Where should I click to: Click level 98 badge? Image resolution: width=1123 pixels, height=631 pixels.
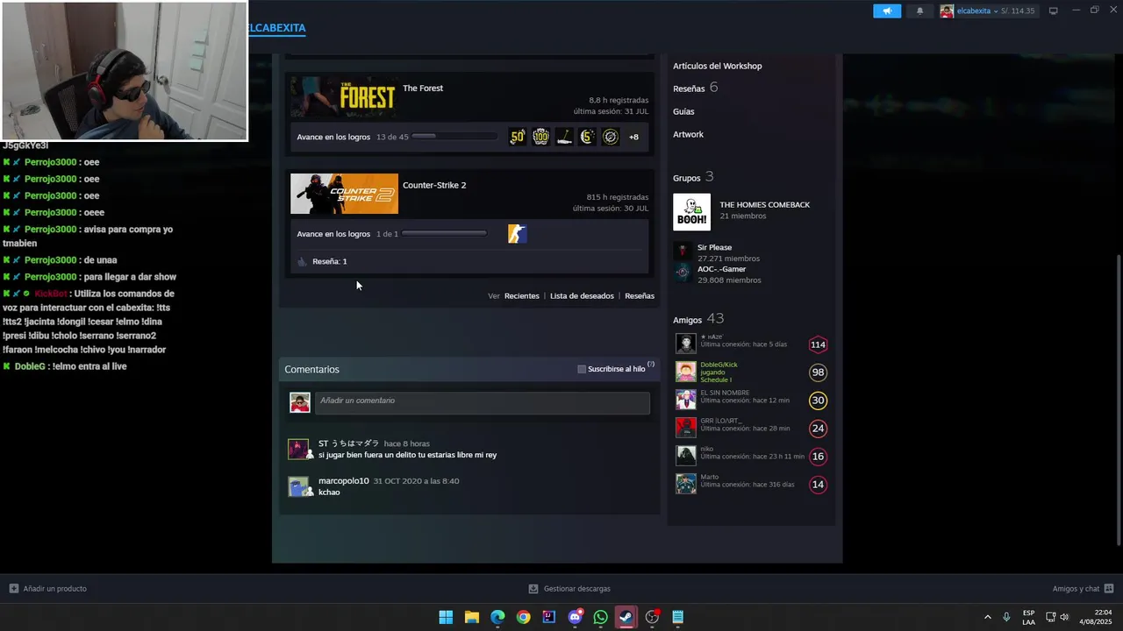[818, 372]
